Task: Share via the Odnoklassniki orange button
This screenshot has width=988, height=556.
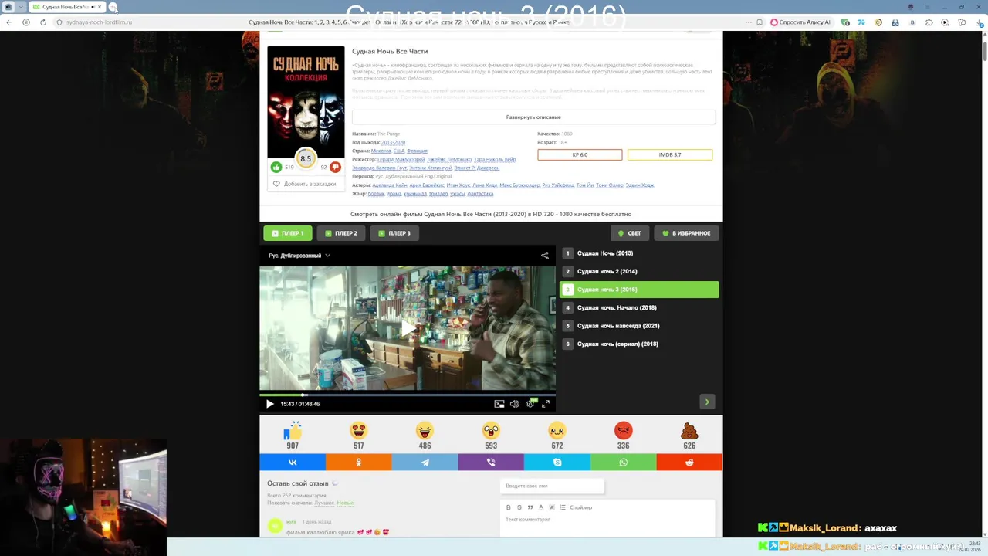Action: tap(359, 463)
